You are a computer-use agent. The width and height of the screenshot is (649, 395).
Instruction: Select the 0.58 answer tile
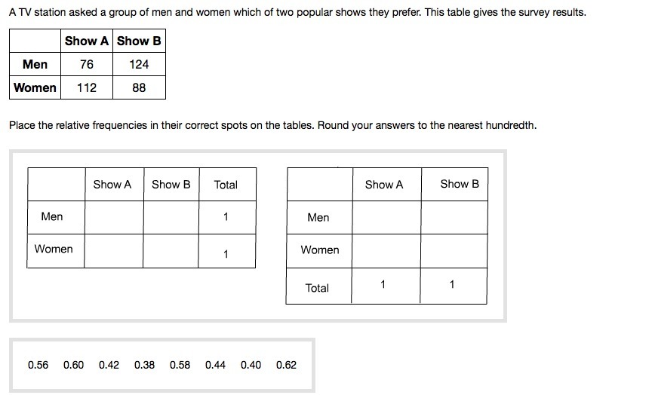(180, 365)
